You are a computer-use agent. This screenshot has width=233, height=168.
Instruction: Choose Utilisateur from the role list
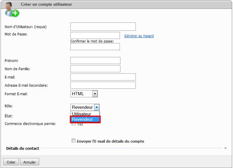click(81, 114)
